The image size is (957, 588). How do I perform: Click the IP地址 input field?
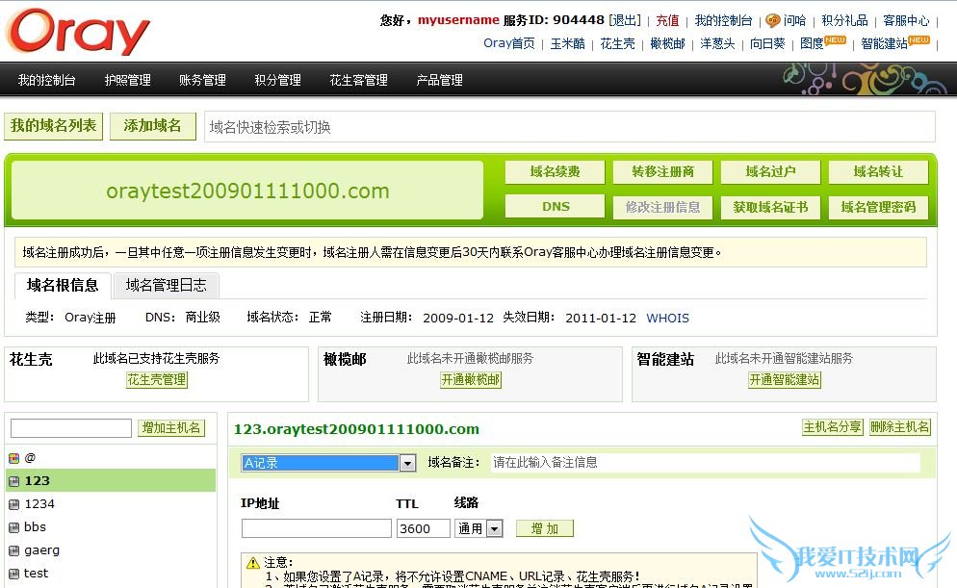tap(316, 528)
